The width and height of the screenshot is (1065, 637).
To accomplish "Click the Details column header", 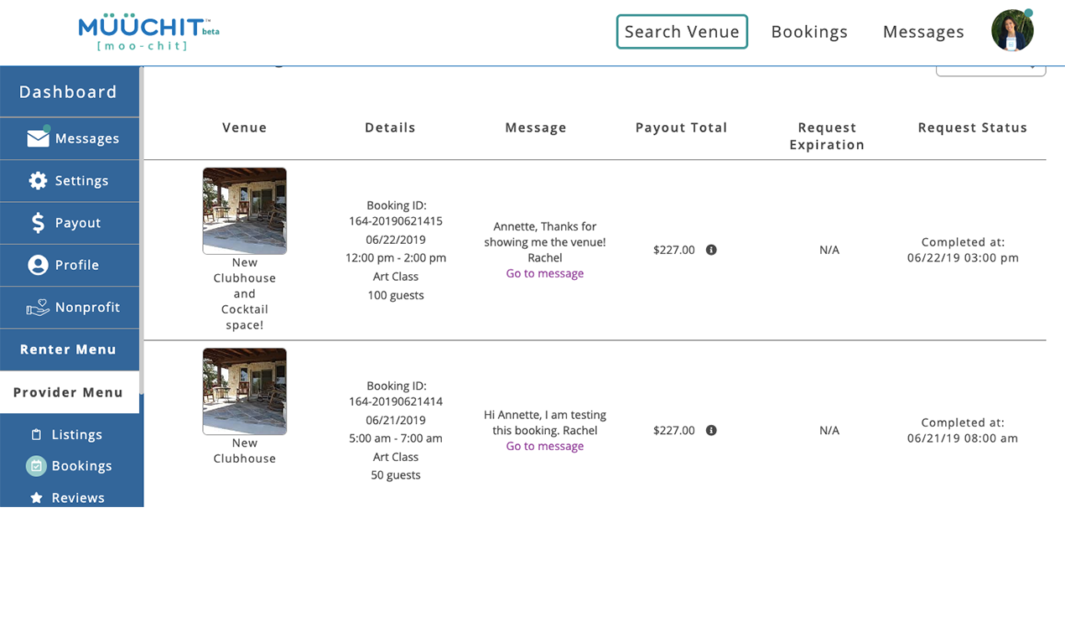I will point(390,127).
